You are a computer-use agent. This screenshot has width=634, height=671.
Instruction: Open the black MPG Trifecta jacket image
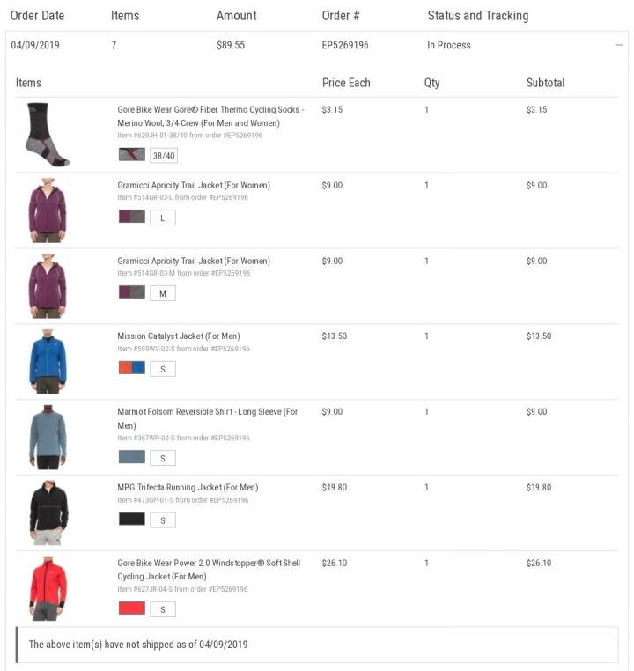48,512
